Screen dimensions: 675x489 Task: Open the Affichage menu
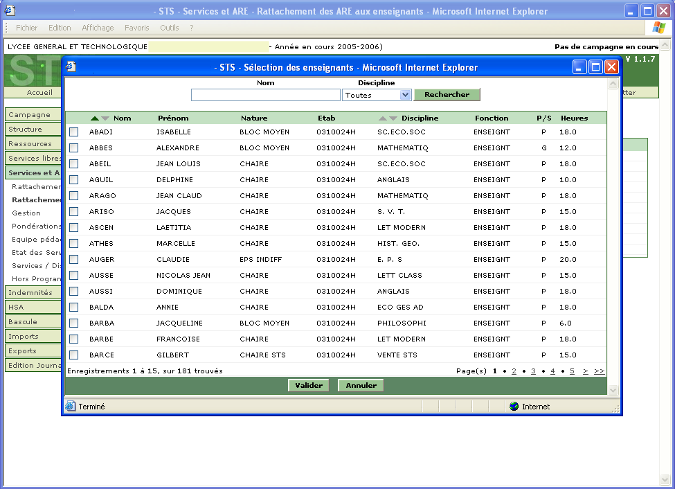[98, 28]
